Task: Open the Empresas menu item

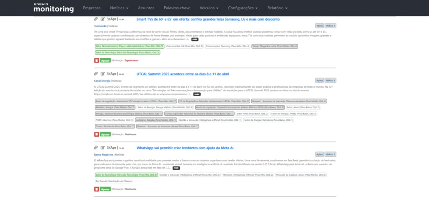Action: [x=92, y=8]
